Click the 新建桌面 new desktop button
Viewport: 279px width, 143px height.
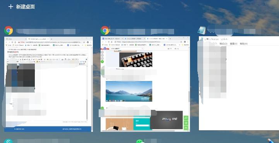[x=22, y=7]
